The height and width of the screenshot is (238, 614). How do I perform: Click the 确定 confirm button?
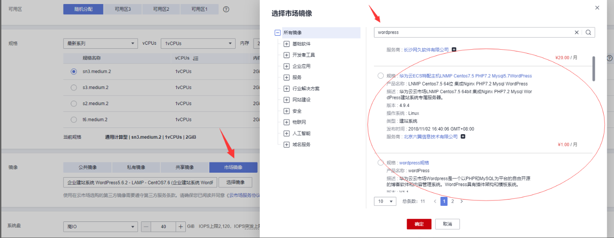point(419,224)
